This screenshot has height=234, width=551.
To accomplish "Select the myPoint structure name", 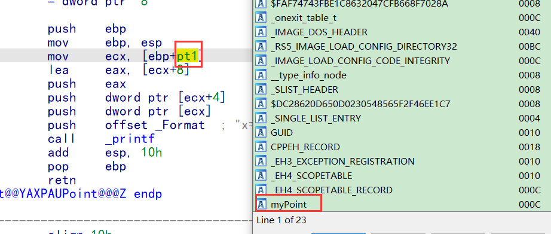I will 289,204.
